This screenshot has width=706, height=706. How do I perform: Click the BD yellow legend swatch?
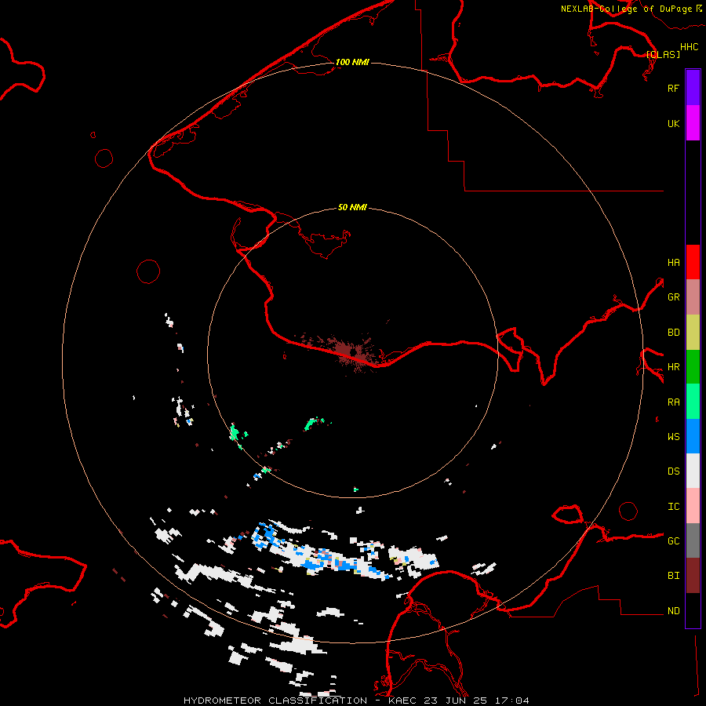693,332
